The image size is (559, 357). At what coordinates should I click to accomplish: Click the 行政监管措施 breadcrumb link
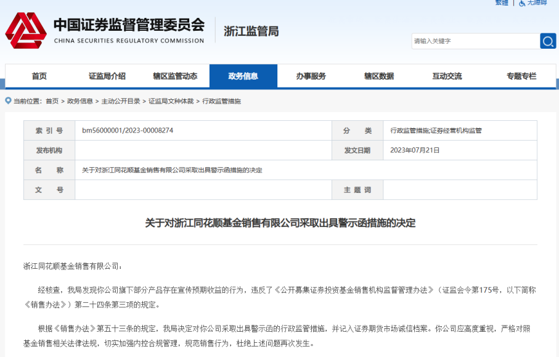[x=221, y=101]
